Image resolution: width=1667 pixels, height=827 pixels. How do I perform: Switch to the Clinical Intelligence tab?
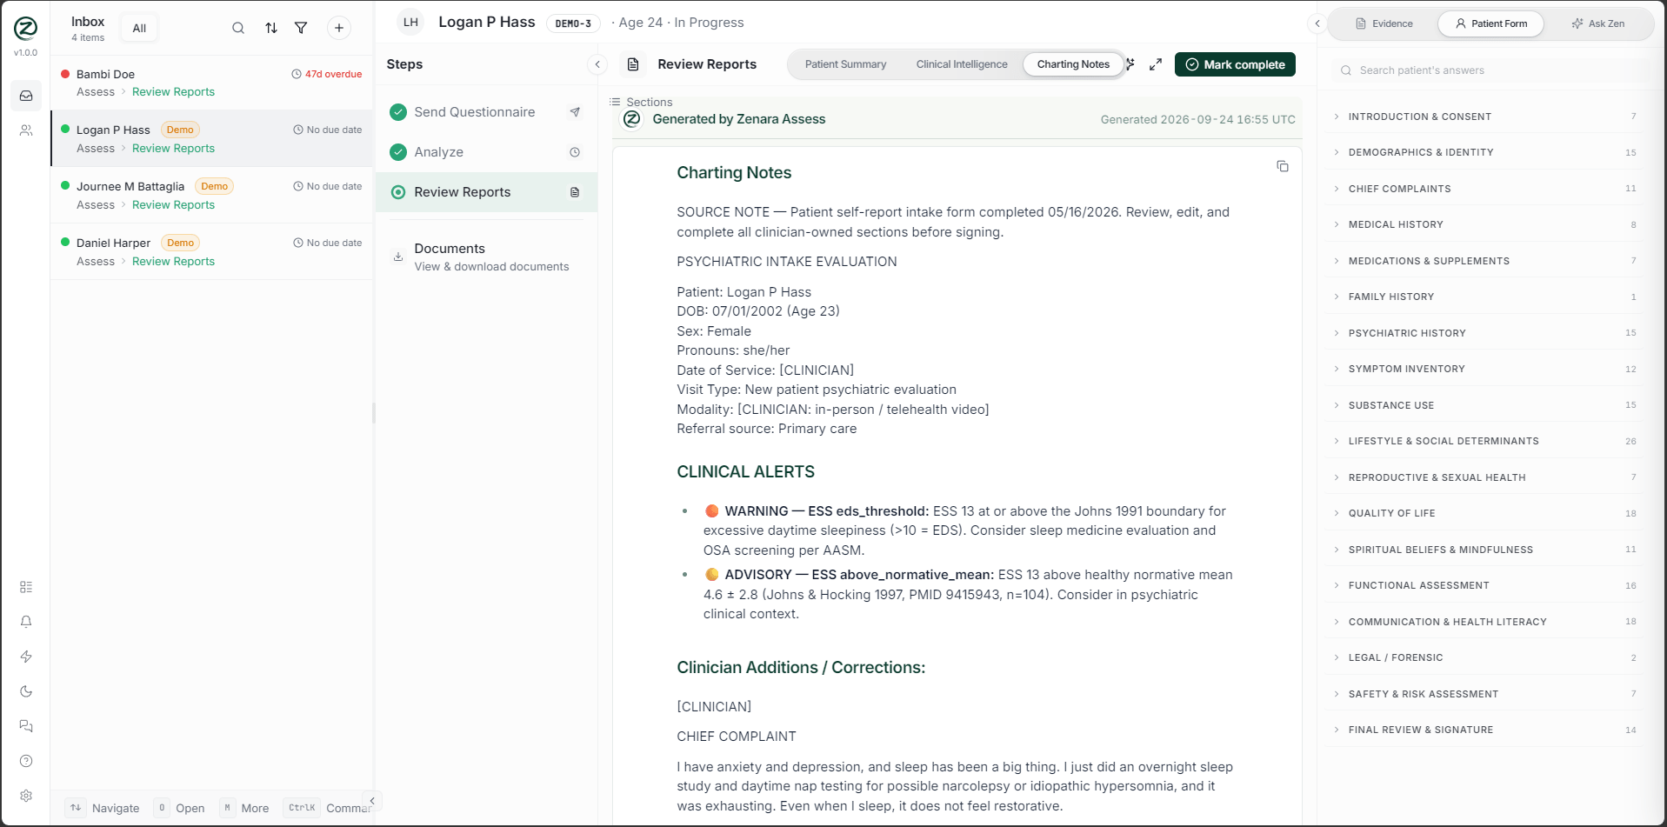coord(962,64)
